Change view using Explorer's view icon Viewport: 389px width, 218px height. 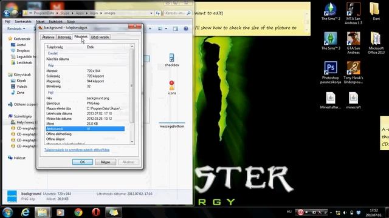[x=160, y=28]
